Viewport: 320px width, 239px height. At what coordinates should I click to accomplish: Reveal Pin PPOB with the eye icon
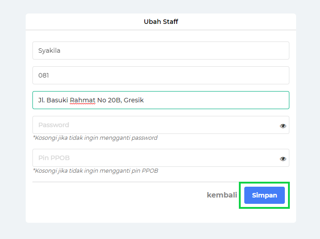283,159
